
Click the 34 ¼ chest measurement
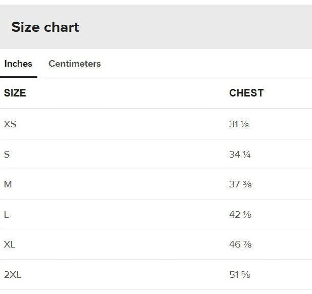[240, 155]
